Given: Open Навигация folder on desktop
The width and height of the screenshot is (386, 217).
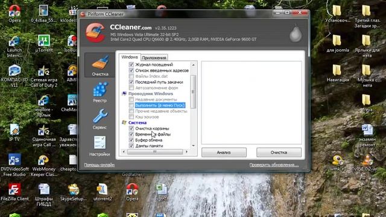Looking at the screenshot, I should tap(338, 74).
